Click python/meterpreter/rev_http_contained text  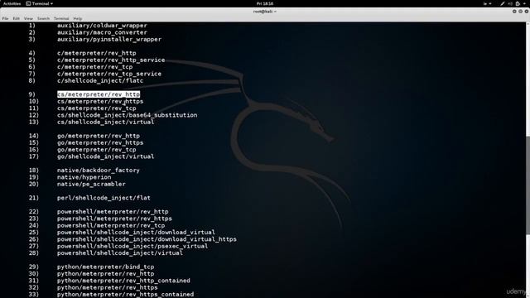(123, 281)
